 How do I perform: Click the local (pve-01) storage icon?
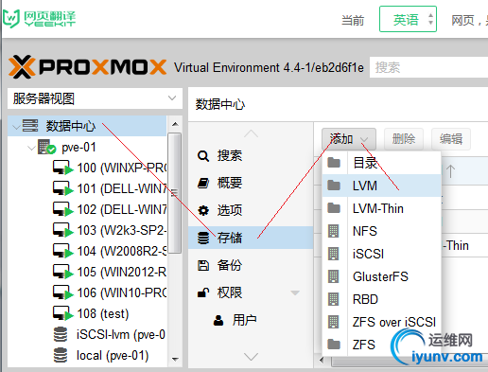pos(61,355)
